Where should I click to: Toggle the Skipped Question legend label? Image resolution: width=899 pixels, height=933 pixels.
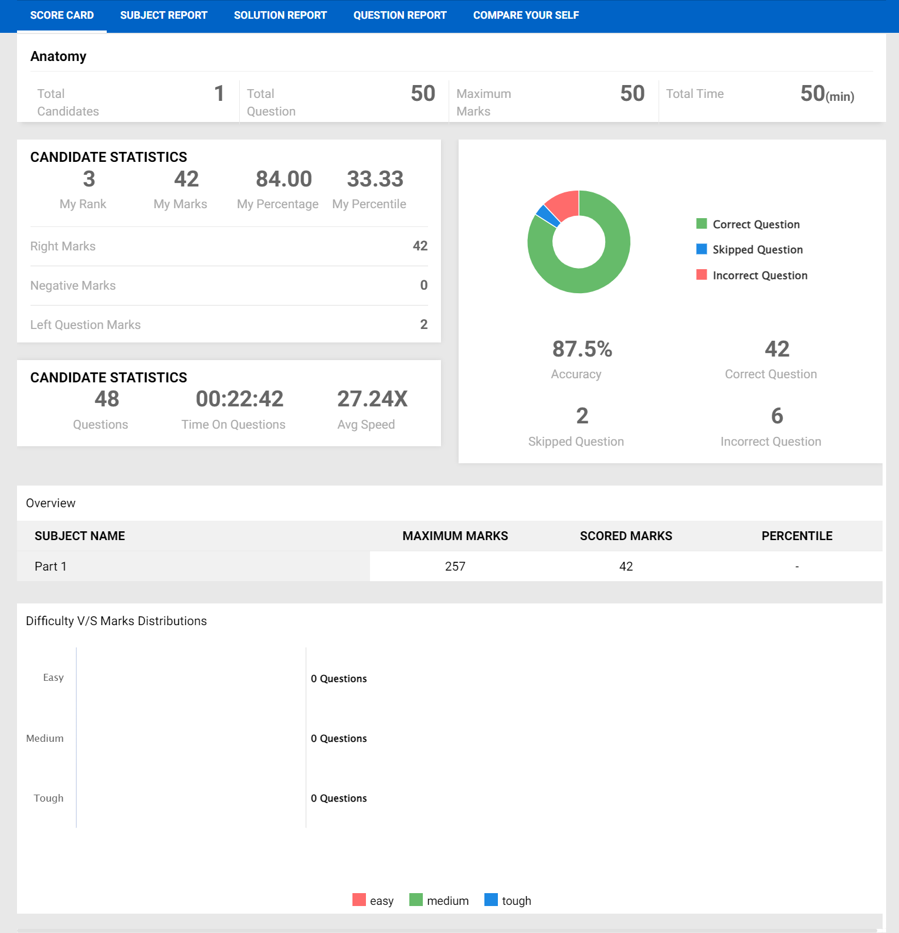click(758, 250)
